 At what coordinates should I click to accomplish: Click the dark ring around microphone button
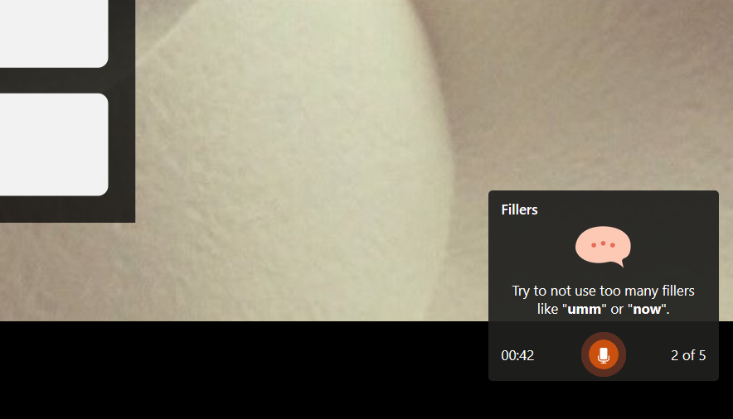603,336
